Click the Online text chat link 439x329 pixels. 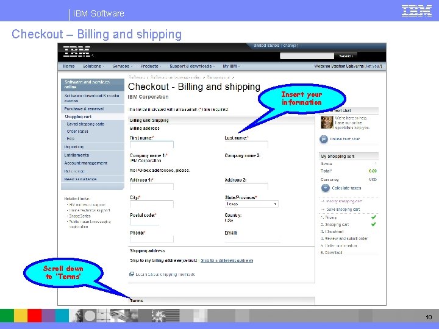344,139
